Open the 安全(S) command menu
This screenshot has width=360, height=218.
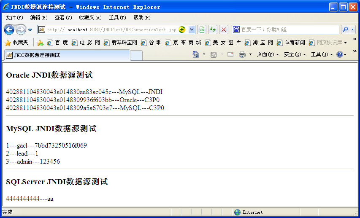(x=295, y=54)
